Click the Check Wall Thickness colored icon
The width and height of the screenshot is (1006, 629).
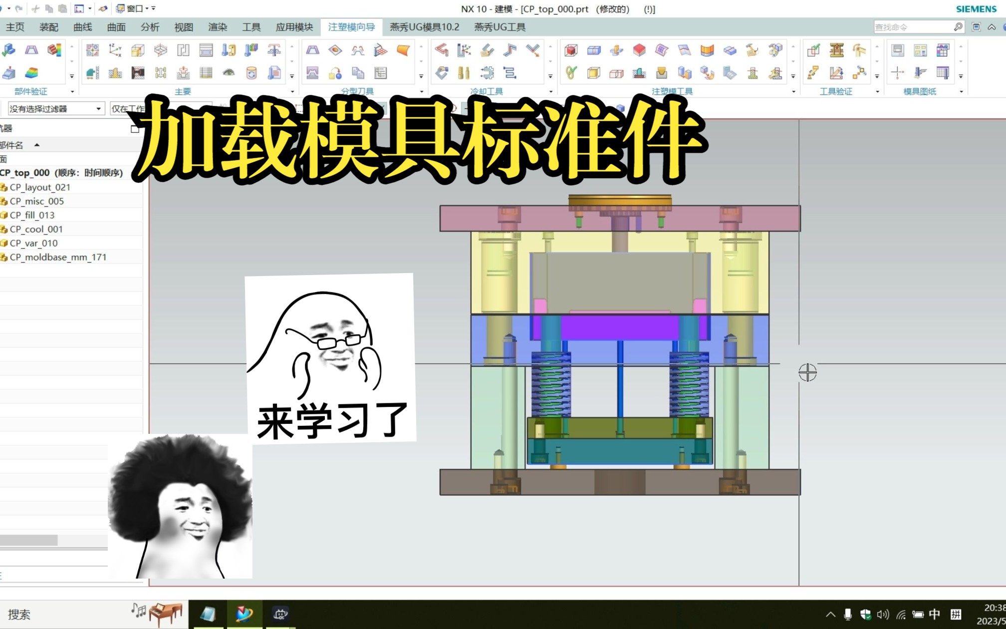click(x=54, y=50)
